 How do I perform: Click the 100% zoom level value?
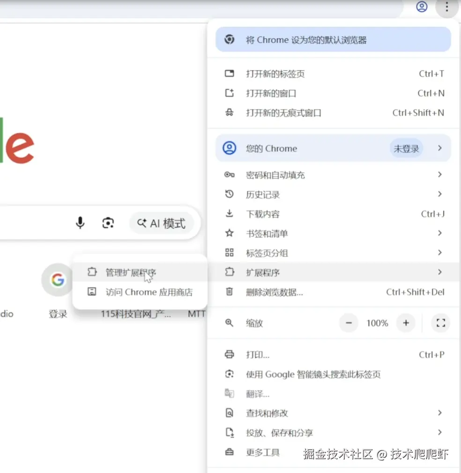(x=377, y=324)
